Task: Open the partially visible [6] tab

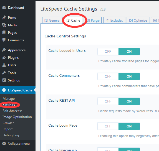Action: (155, 20)
